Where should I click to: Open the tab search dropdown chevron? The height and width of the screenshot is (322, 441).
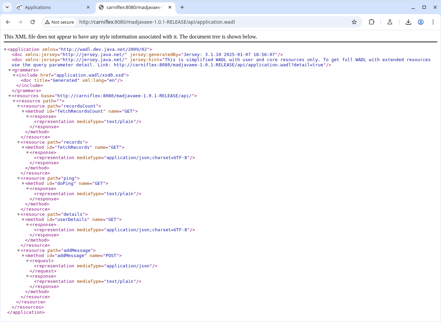point(7,7)
